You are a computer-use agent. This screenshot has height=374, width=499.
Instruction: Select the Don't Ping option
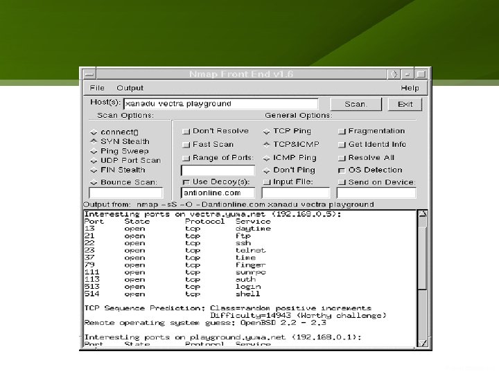pos(266,171)
